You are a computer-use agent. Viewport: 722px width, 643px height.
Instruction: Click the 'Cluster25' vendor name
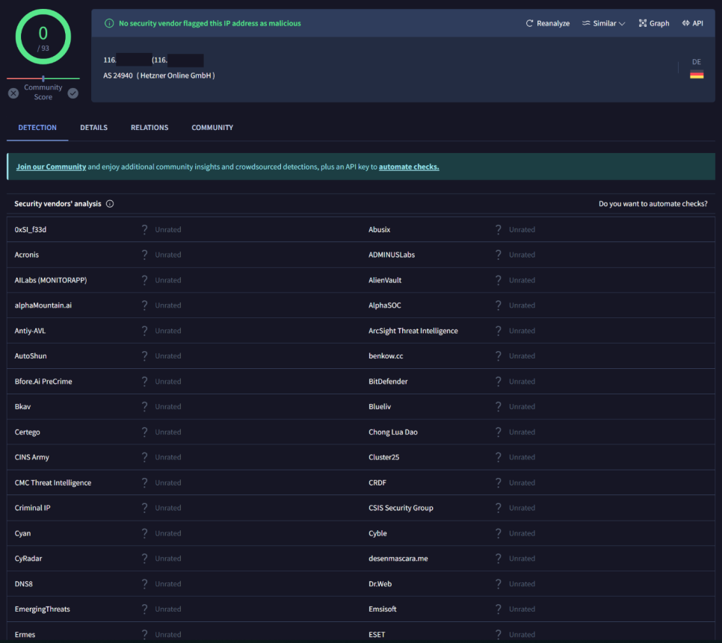coord(384,457)
